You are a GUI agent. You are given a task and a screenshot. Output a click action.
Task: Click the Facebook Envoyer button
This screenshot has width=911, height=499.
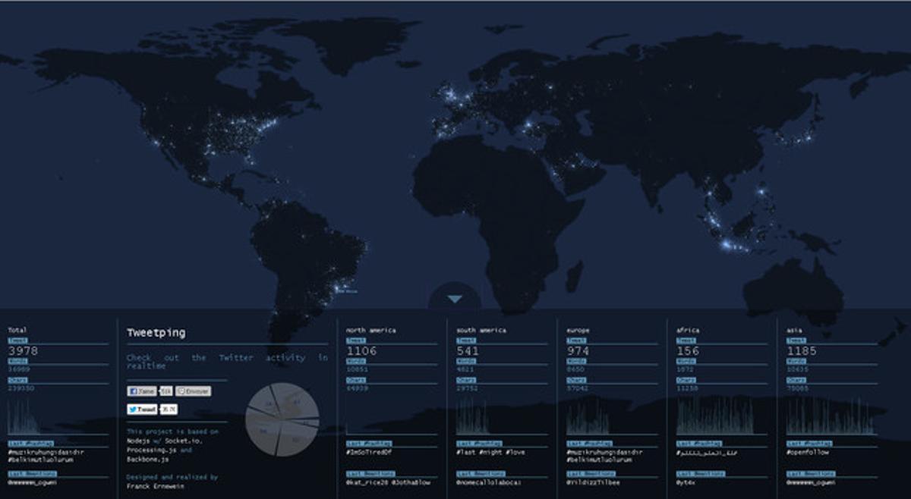(x=193, y=391)
